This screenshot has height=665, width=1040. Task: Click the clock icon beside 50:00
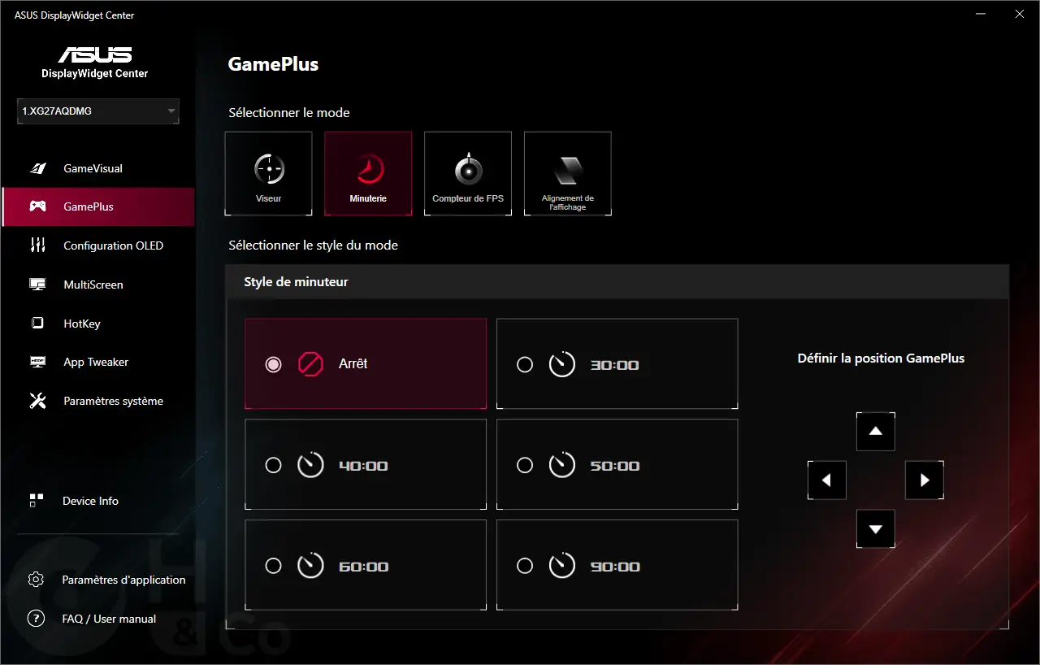[x=561, y=465]
